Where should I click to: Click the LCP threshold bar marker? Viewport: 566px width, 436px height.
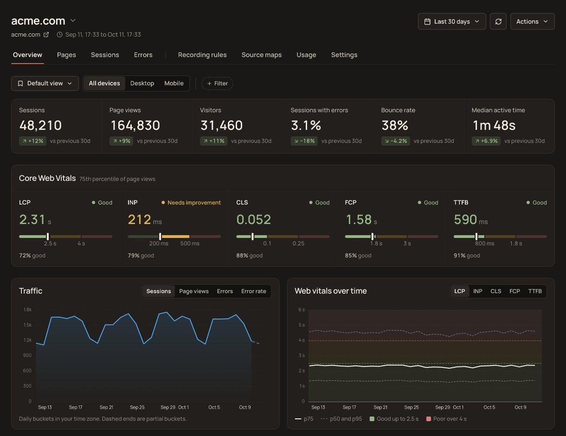(48, 237)
